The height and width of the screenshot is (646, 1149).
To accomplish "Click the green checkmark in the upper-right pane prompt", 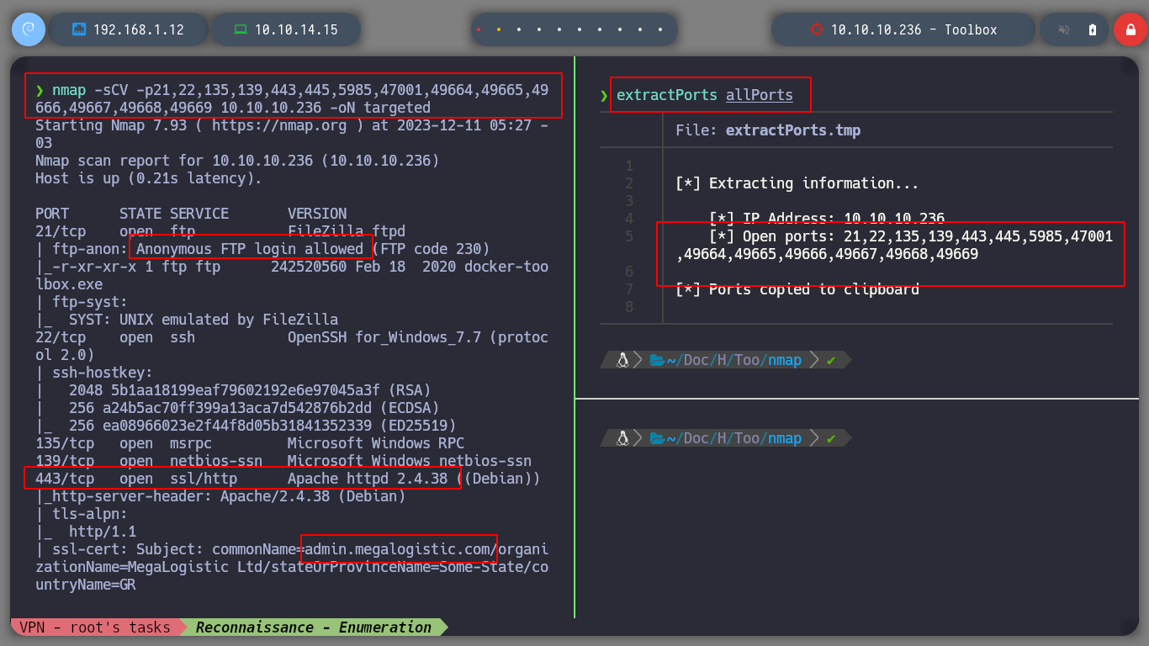I will (x=831, y=360).
